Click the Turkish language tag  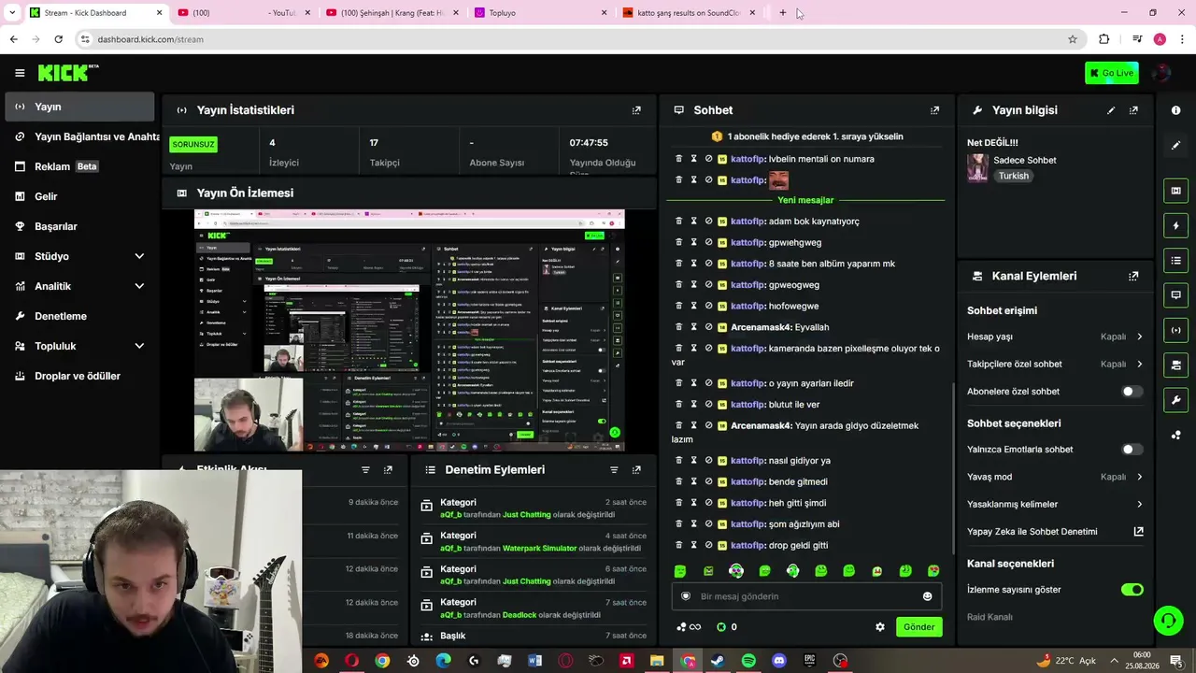tap(1014, 176)
